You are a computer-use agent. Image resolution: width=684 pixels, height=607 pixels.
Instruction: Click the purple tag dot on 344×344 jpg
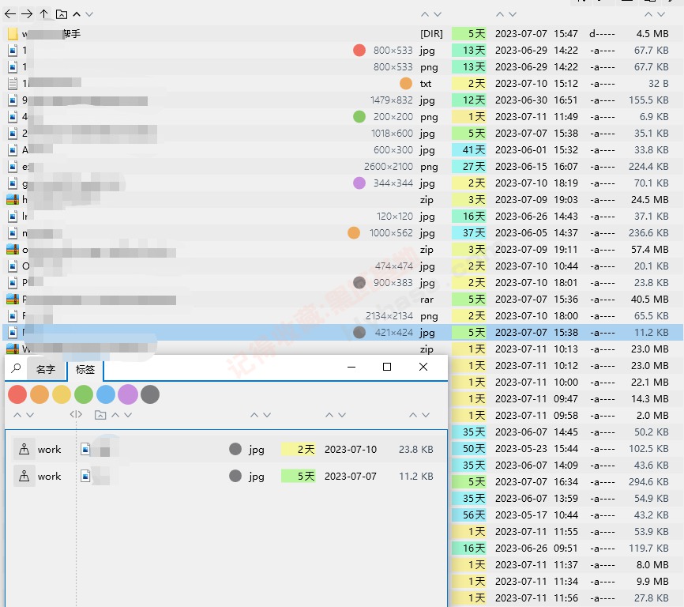coord(359,183)
